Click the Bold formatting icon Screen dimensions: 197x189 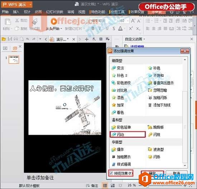coord(93,28)
